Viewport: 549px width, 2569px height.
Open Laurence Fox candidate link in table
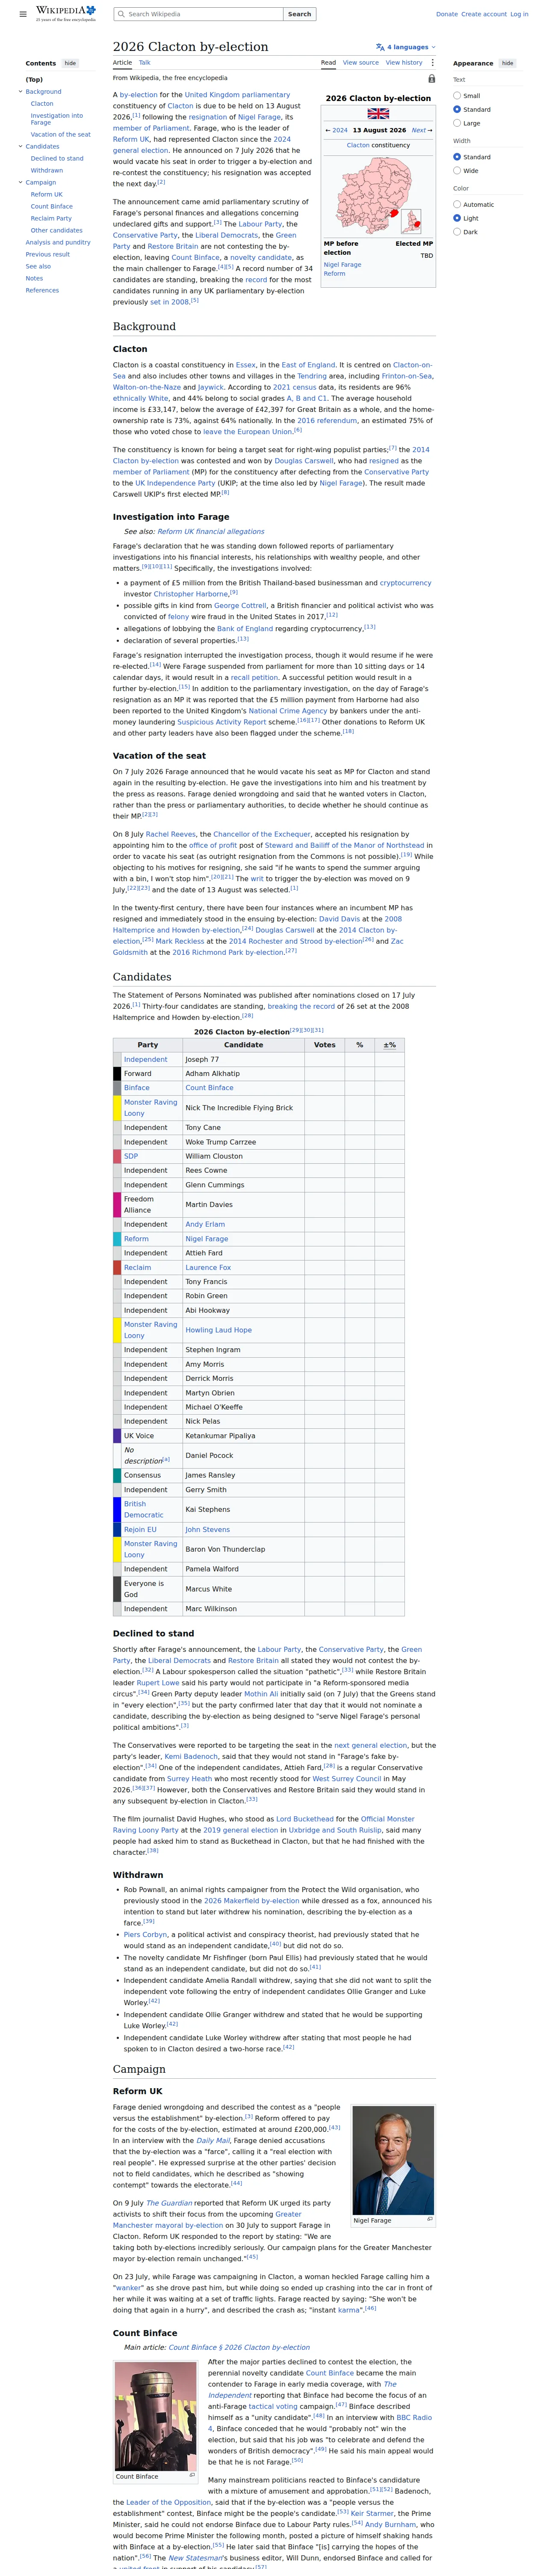(x=207, y=1267)
